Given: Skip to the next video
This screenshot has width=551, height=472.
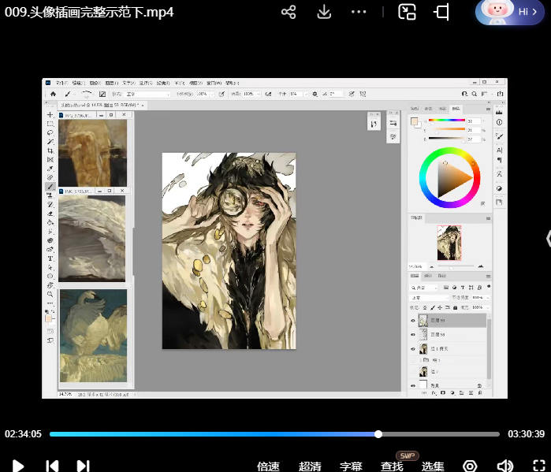Looking at the screenshot, I should click(83, 466).
